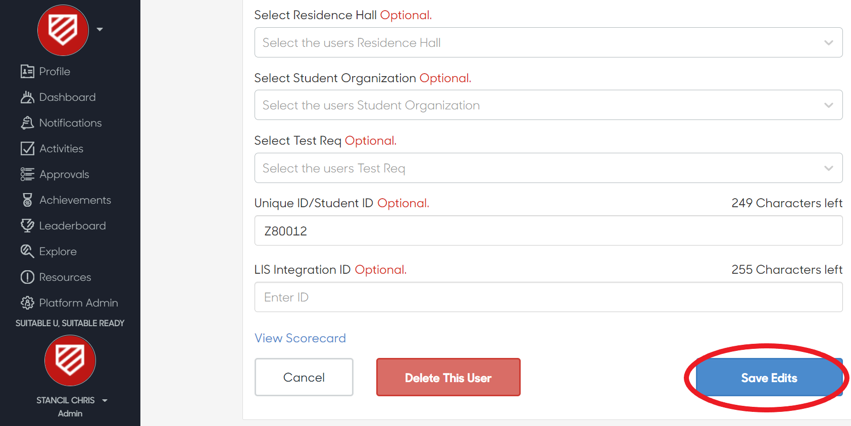Image resolution: width=851 pixels, height=426 pixels.
Task: Open Approvals list icon
Action: 27,174
